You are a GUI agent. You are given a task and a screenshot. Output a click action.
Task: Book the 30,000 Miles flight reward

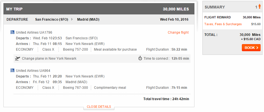click(x=251, y=48)
